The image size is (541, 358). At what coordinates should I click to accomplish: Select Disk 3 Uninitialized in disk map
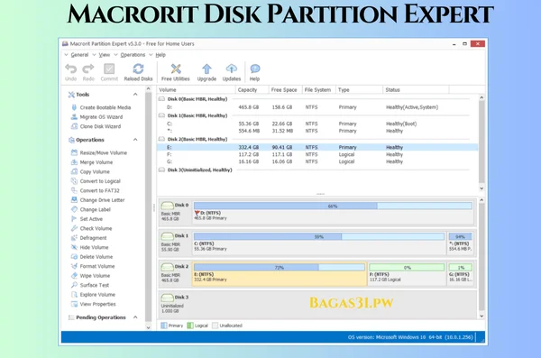[x=316, y=305]
